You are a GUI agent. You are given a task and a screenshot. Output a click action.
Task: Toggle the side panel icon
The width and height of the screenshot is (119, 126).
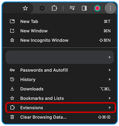pos(84,8)
